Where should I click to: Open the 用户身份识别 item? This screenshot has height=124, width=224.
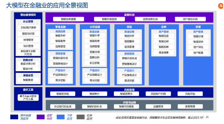click(190, 19)
